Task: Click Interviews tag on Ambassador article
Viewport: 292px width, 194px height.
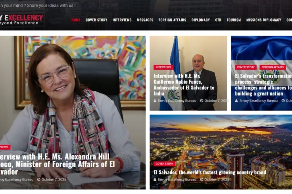Action: (x=163, y=67)
